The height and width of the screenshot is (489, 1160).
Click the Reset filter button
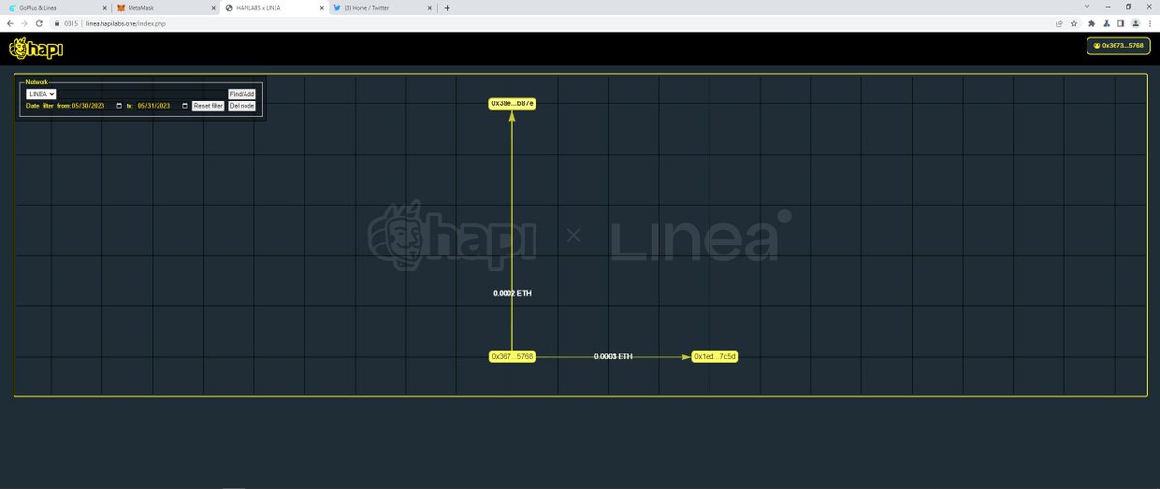tap(209, 106)
